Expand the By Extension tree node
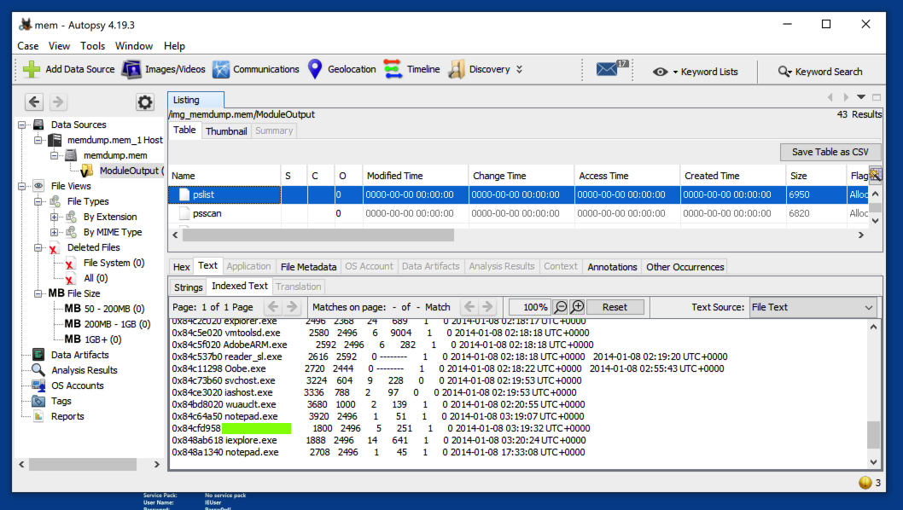Screen dimensions: 903x510 click(x=55, y=217)
